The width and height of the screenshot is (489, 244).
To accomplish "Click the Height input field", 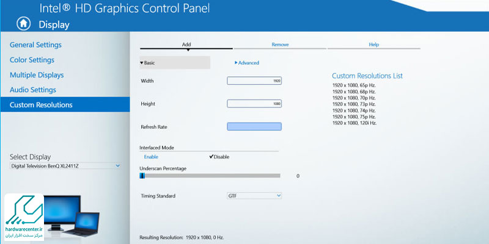I will [254, 104].
